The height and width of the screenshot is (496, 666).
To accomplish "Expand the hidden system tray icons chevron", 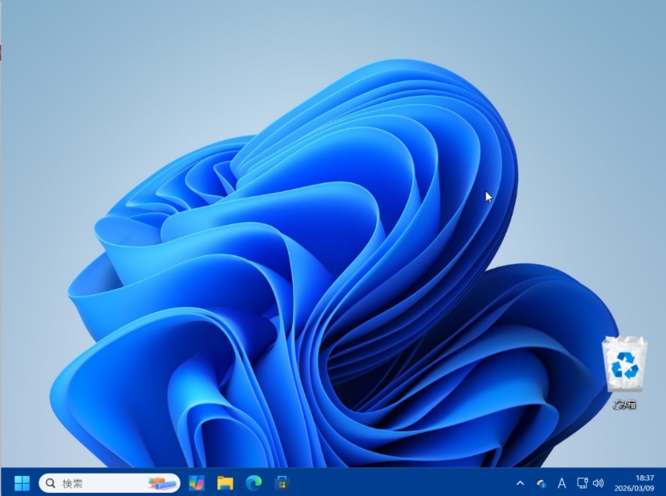I will (520, 483).
